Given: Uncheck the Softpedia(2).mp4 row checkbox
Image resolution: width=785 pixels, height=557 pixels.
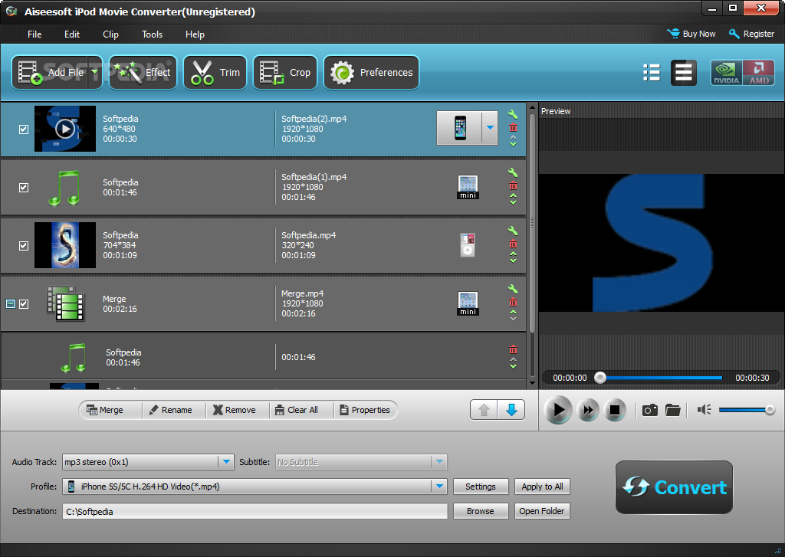Looking at the screenshot, I should (24, 129).
